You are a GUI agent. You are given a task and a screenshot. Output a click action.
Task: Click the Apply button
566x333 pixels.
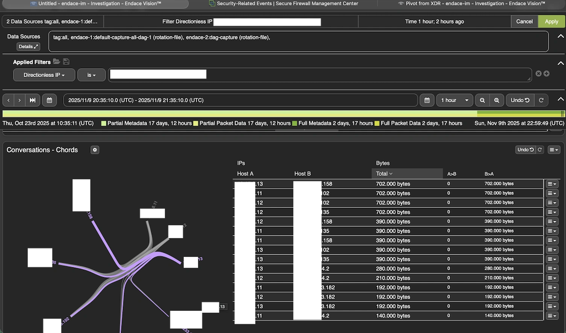(552, 22)
